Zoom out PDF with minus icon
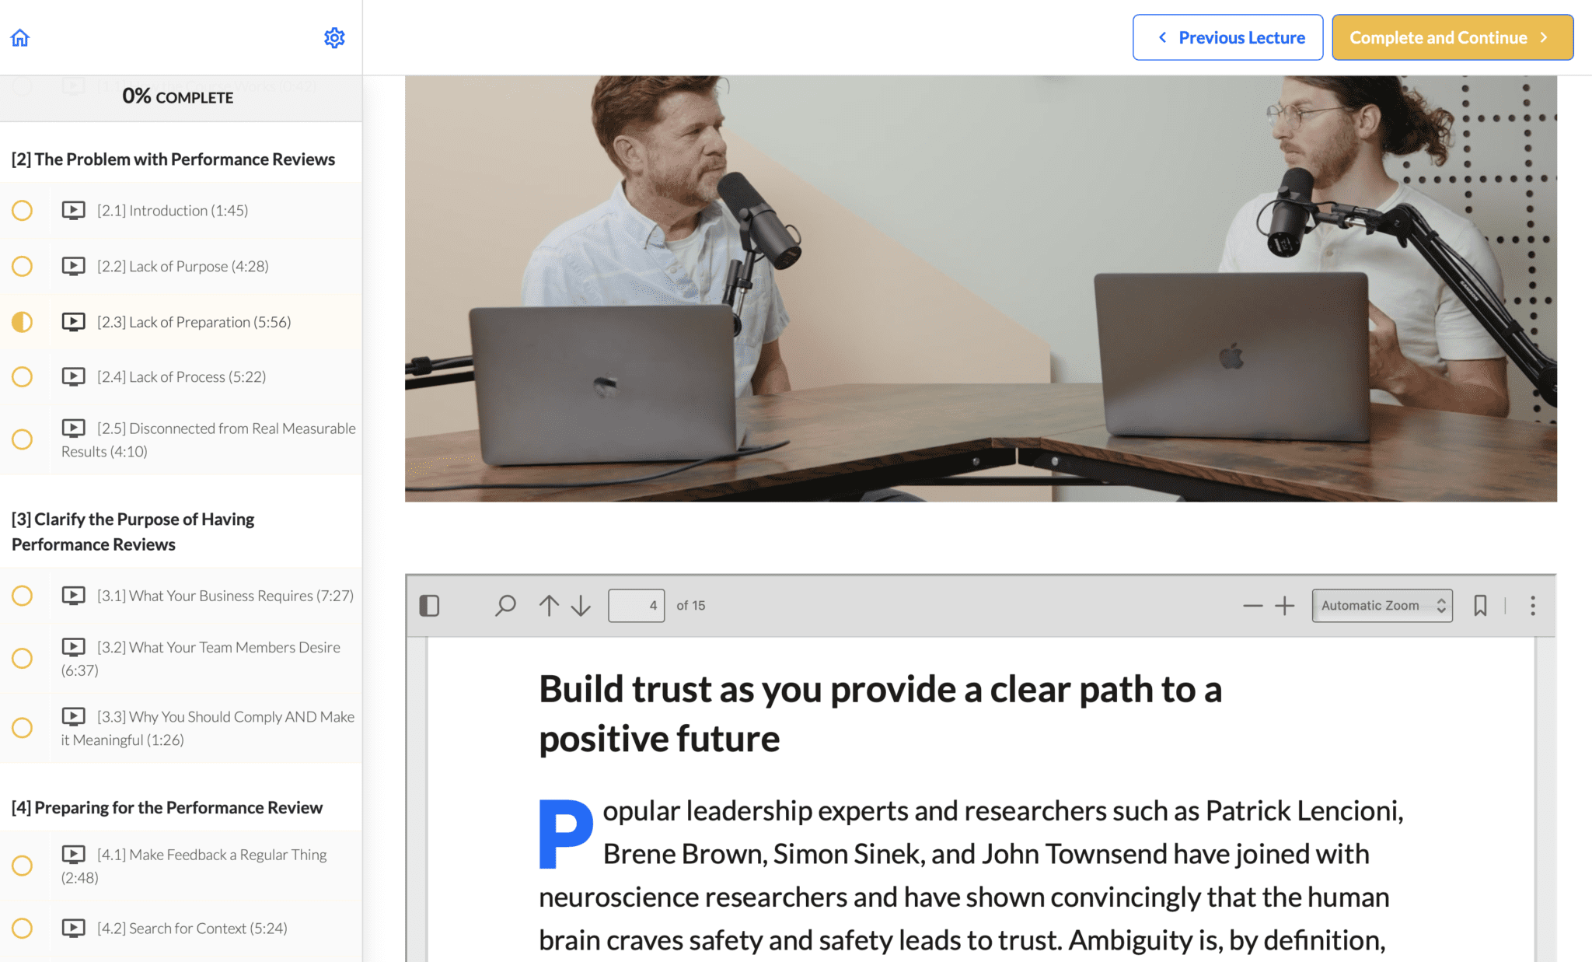Viewport: 1592px width, 962px height. pos(1252,605)
